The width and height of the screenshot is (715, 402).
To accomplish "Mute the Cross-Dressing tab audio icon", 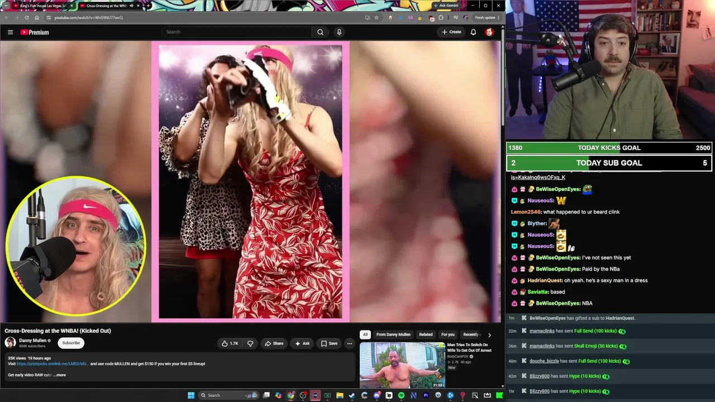I will [x=131, y=6].
